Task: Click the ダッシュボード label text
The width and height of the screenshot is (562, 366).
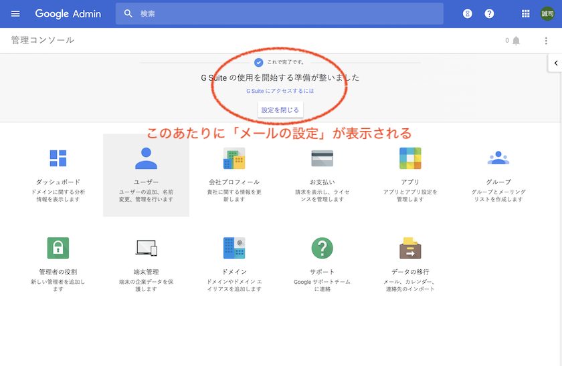Action: 58,182
